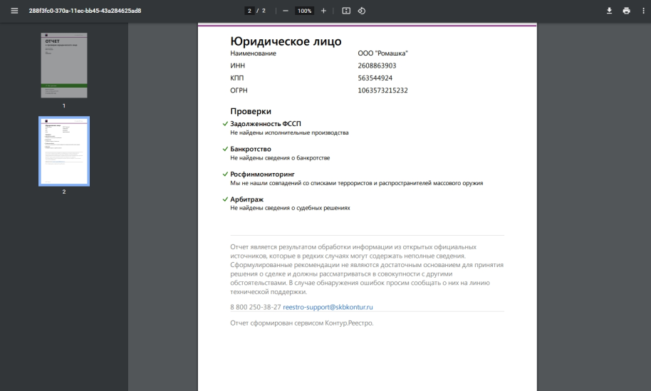Image resolution: width=651 pixels, height=391 pixels.
Task: Click the text Не найдены сведения о судебных решениях
Action: pyautogui.click(x=290, y=208)
